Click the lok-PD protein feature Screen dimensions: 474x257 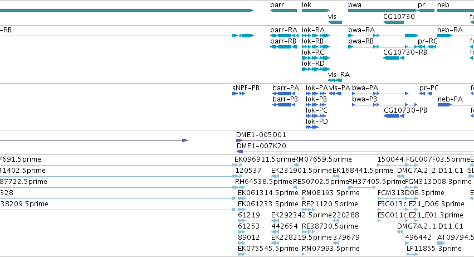pyautogui.click(x=312, y=127)
